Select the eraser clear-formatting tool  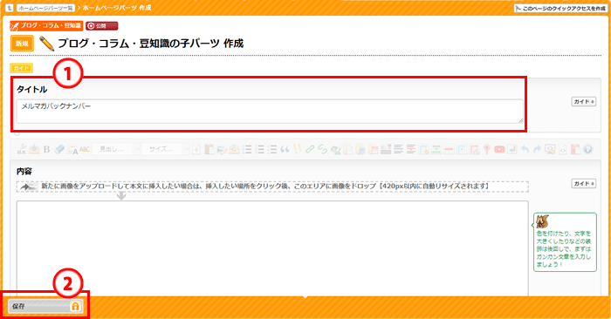coord(59,149)
